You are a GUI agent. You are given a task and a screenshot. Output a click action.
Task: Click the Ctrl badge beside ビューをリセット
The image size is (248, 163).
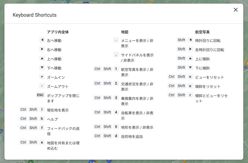click(171, 76)
